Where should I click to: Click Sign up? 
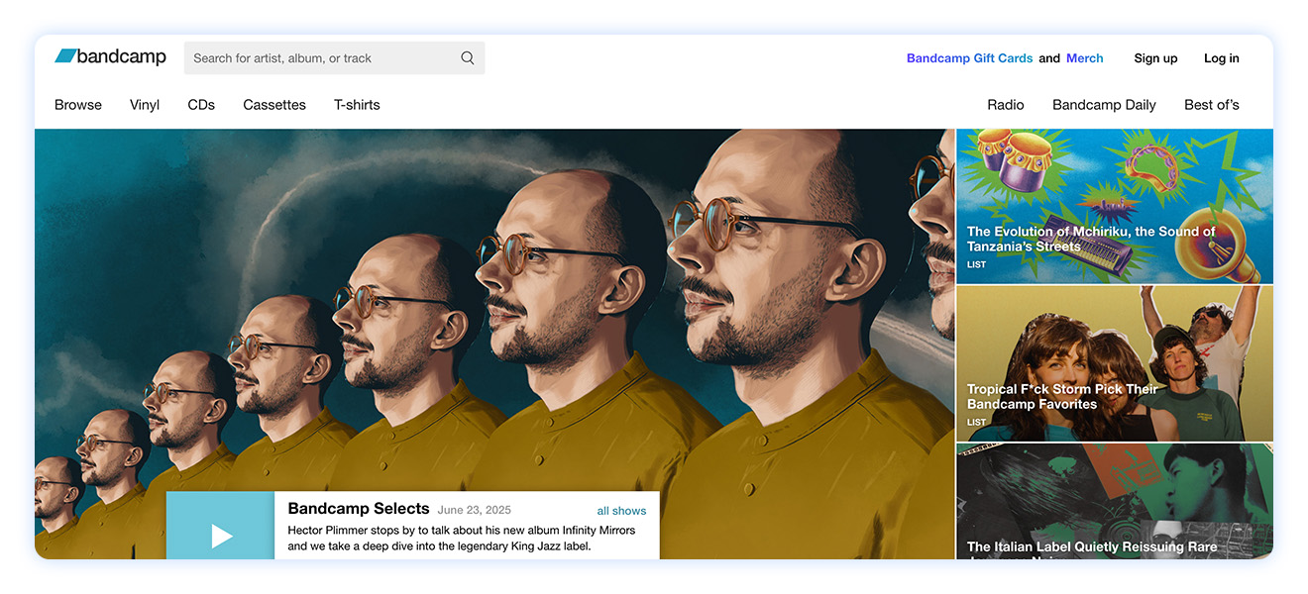point(1155,58)
